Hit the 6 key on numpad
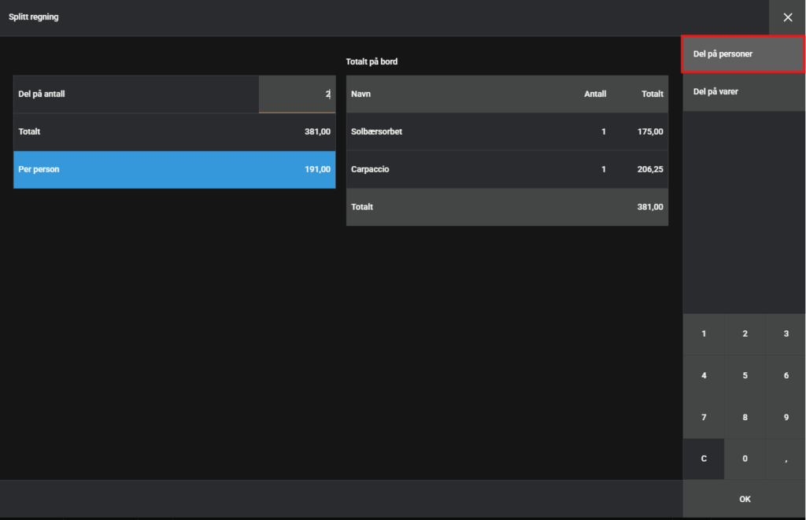This screenshot has width=806, height=520. click(x=786, y=376)
